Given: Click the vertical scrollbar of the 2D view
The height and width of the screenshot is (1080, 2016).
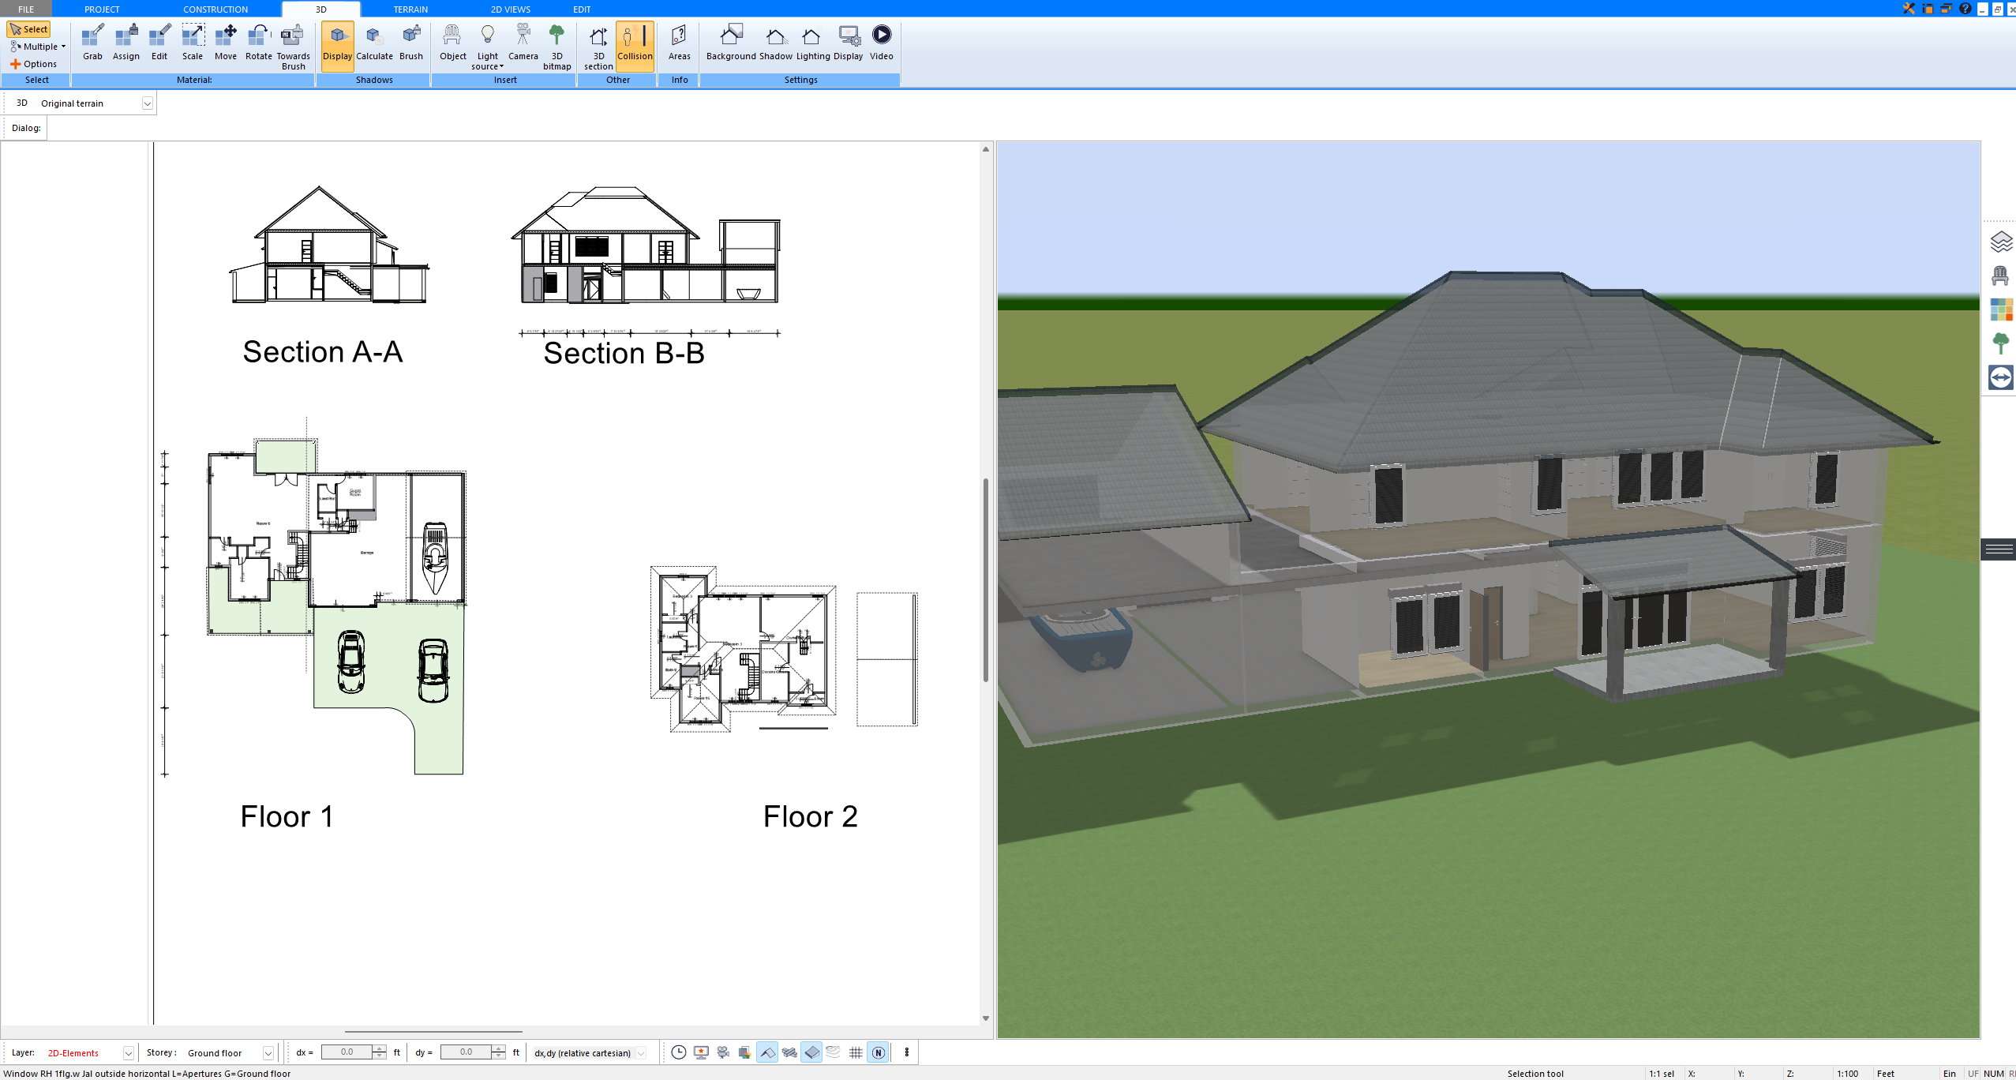Looking at the screenshot, I should pos(985,580).
